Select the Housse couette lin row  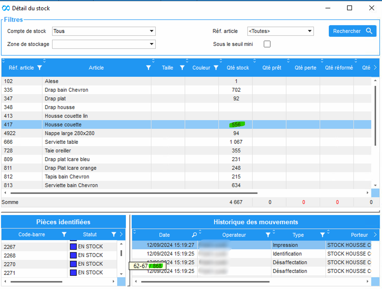(186, 116)
